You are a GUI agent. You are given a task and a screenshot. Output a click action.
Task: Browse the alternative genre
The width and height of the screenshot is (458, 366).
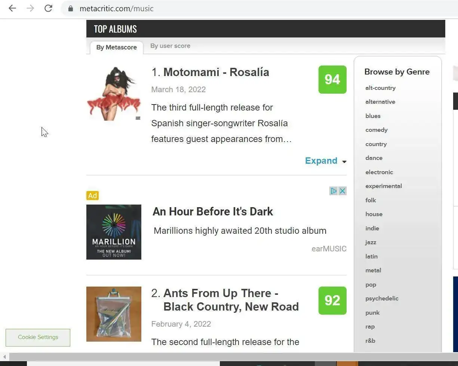tap(380, 102)
